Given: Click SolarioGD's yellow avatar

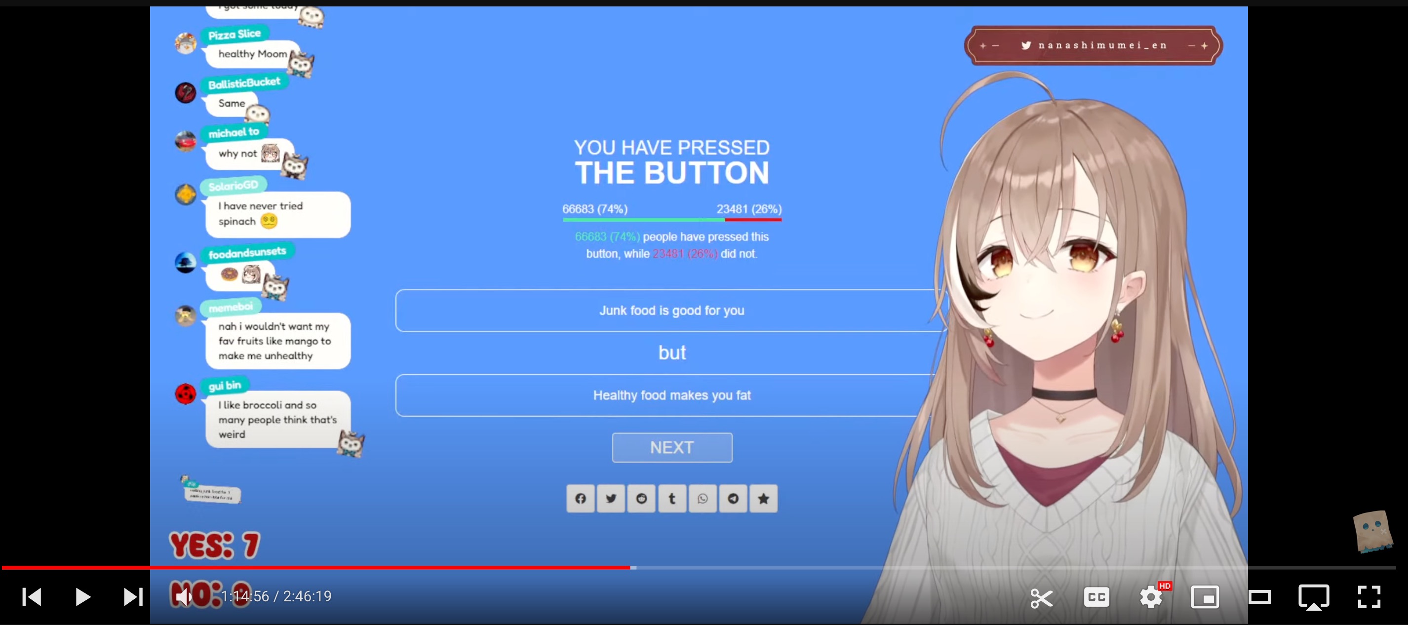Looking at the screenshot, I should [185, 194].
